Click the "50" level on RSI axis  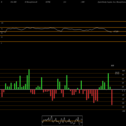click(2, 33)
